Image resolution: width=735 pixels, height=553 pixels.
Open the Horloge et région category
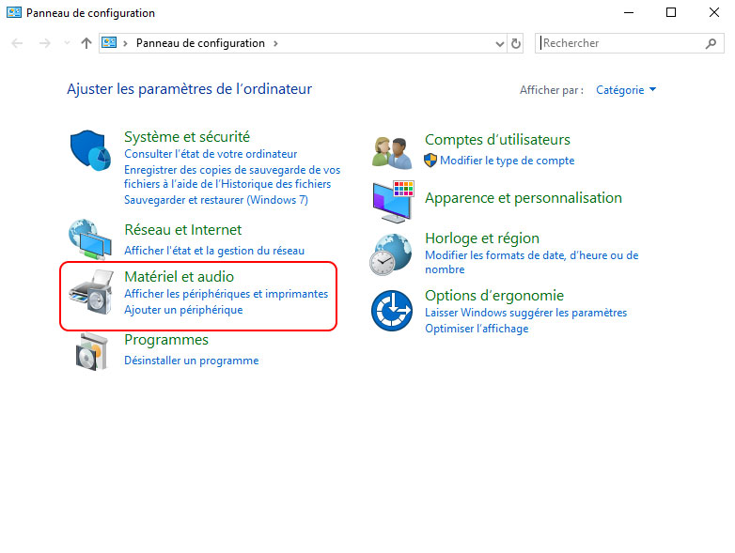482,238
